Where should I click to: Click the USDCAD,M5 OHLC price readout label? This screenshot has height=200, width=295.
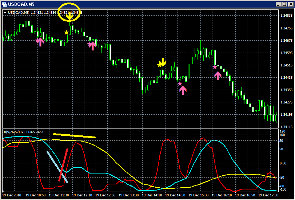45,13
